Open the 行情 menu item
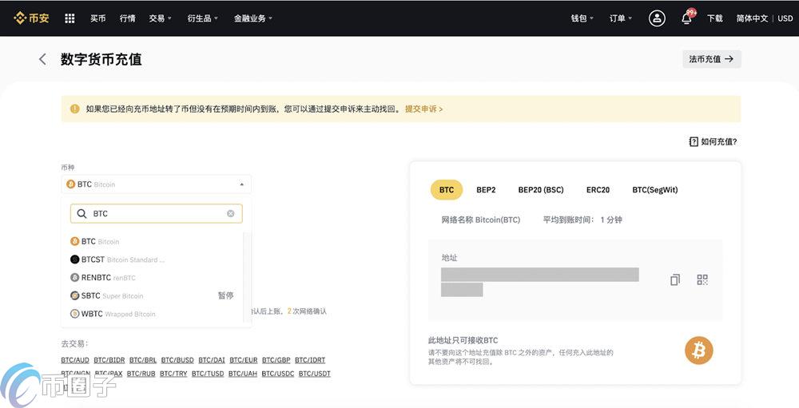Image resolution: width=799 pixels, height=408 pixels. (x=127, y=18)
